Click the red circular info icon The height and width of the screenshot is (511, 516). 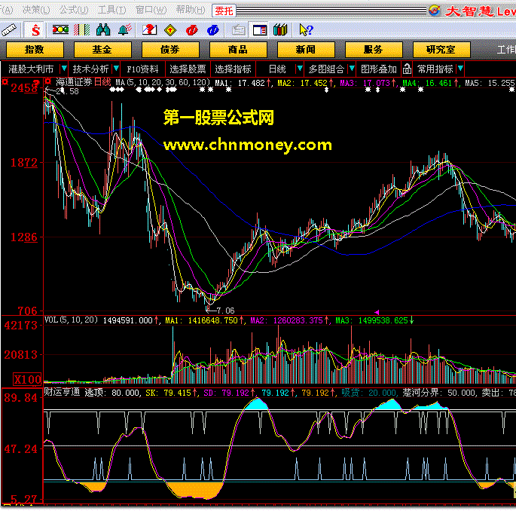tap(192, 30)
